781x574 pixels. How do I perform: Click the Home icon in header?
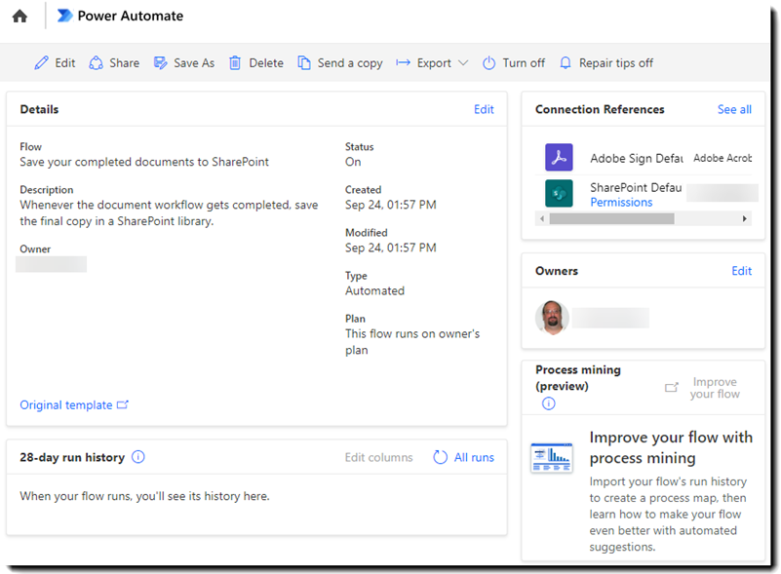[x=20, y=17]
